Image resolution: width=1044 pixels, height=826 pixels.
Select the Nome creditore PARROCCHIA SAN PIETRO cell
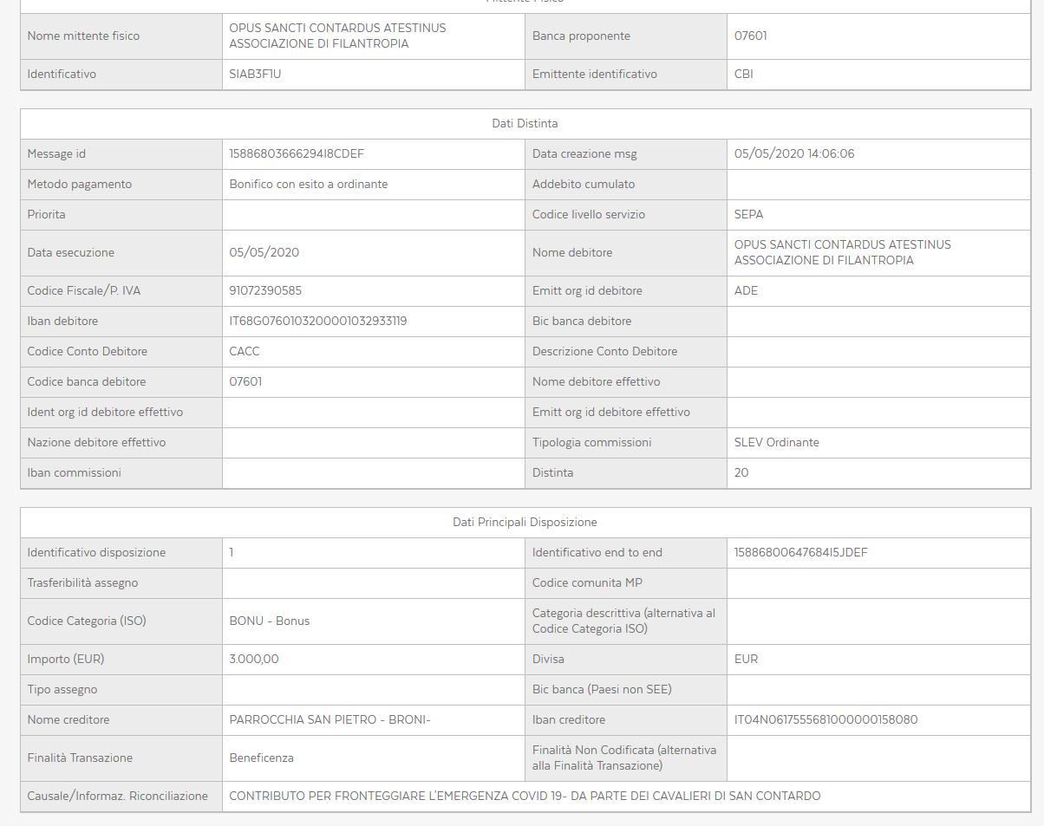(x=373, y=720)
